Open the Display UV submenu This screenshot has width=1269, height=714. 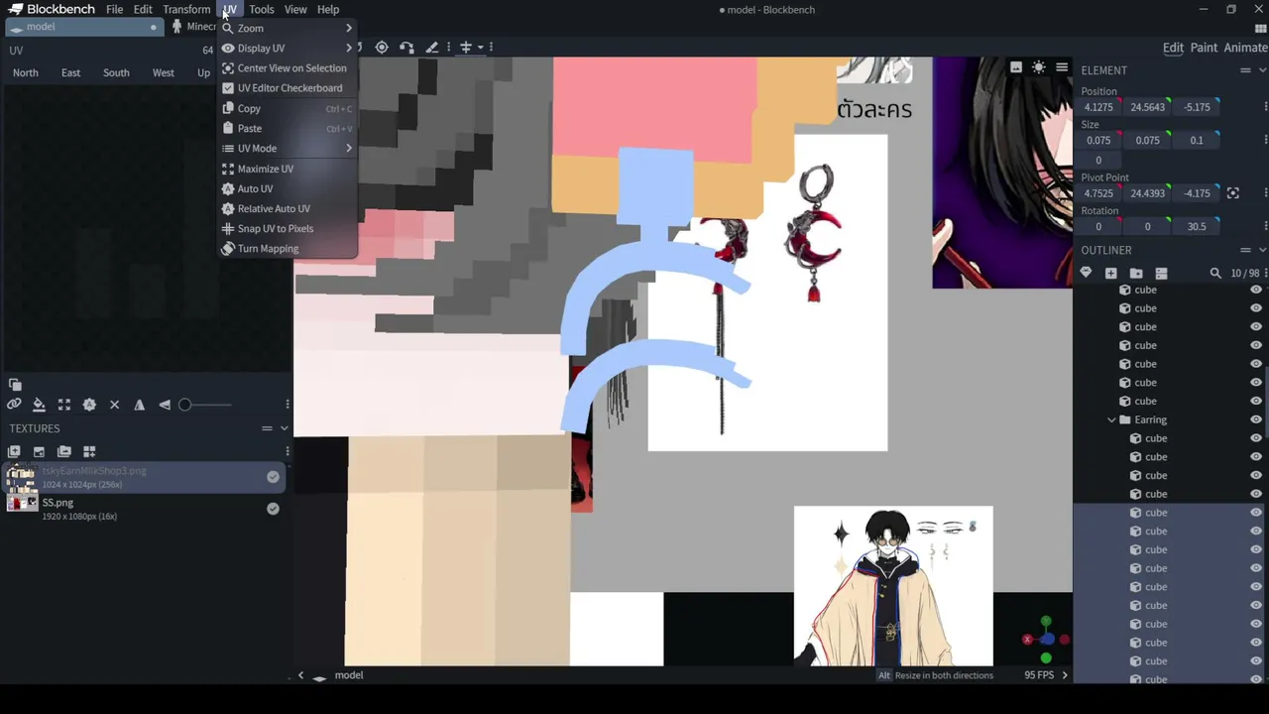click(288, 48)
